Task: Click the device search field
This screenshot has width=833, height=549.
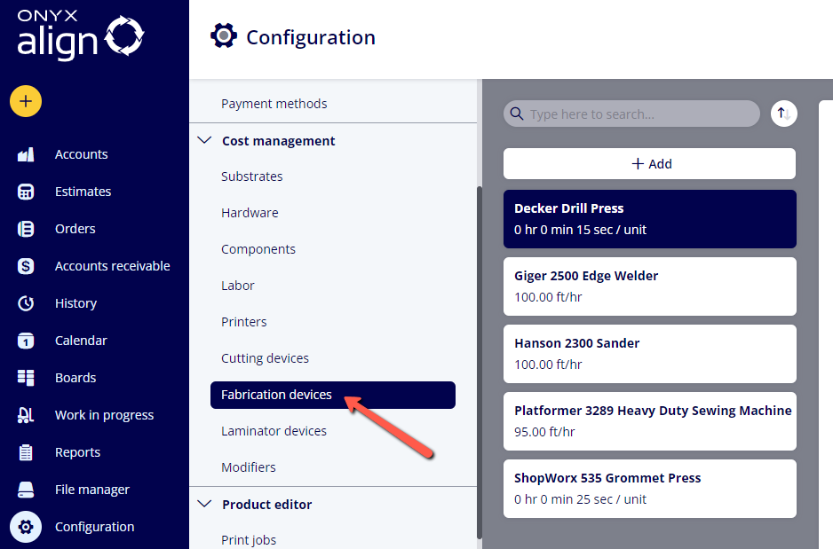Action: click(x=631, y=114)
